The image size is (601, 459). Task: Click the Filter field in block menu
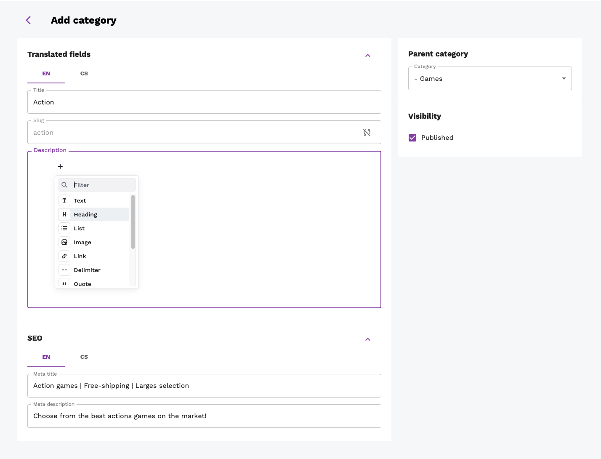(x=97, y=185)
